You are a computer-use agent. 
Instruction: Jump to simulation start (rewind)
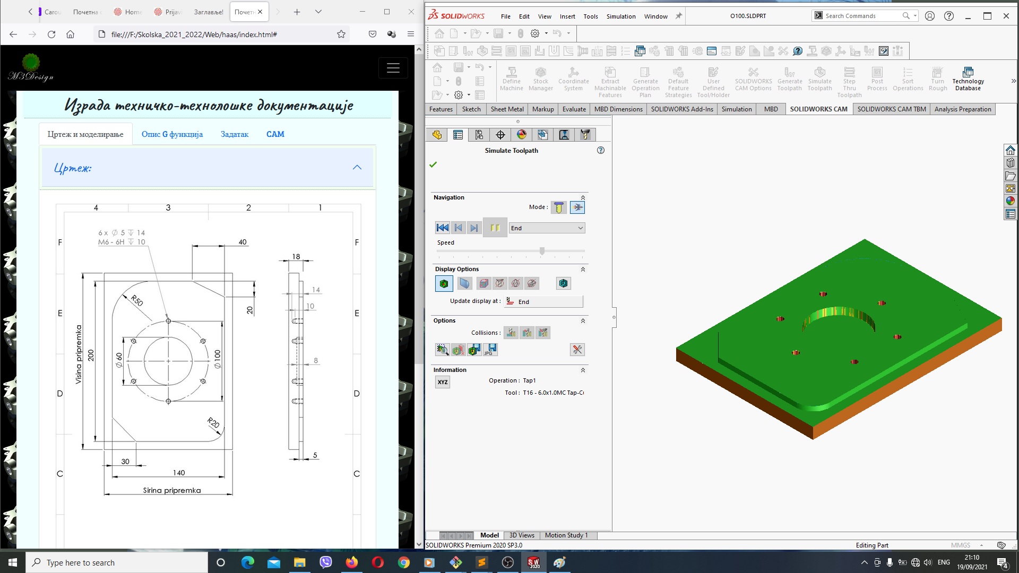(x=442, y=228)
